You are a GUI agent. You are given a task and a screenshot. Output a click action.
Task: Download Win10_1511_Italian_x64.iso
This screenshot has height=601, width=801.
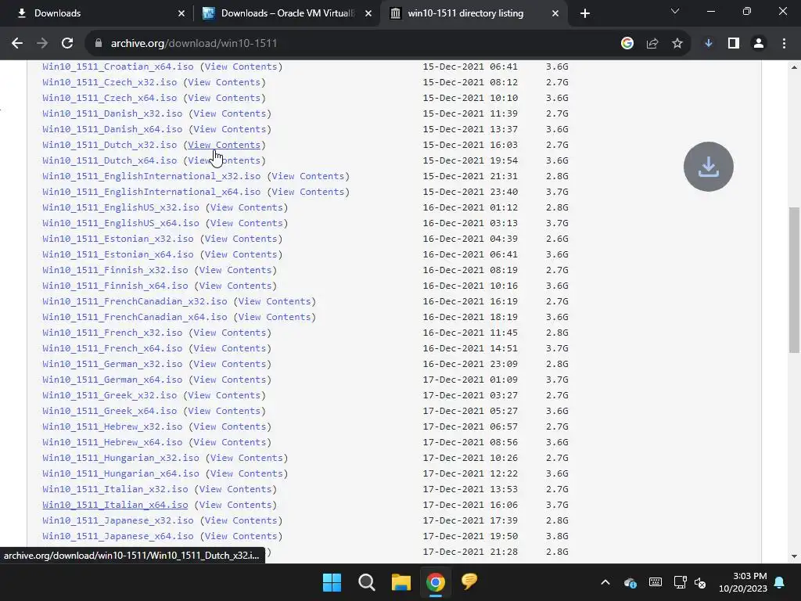[x=115, y=505]
